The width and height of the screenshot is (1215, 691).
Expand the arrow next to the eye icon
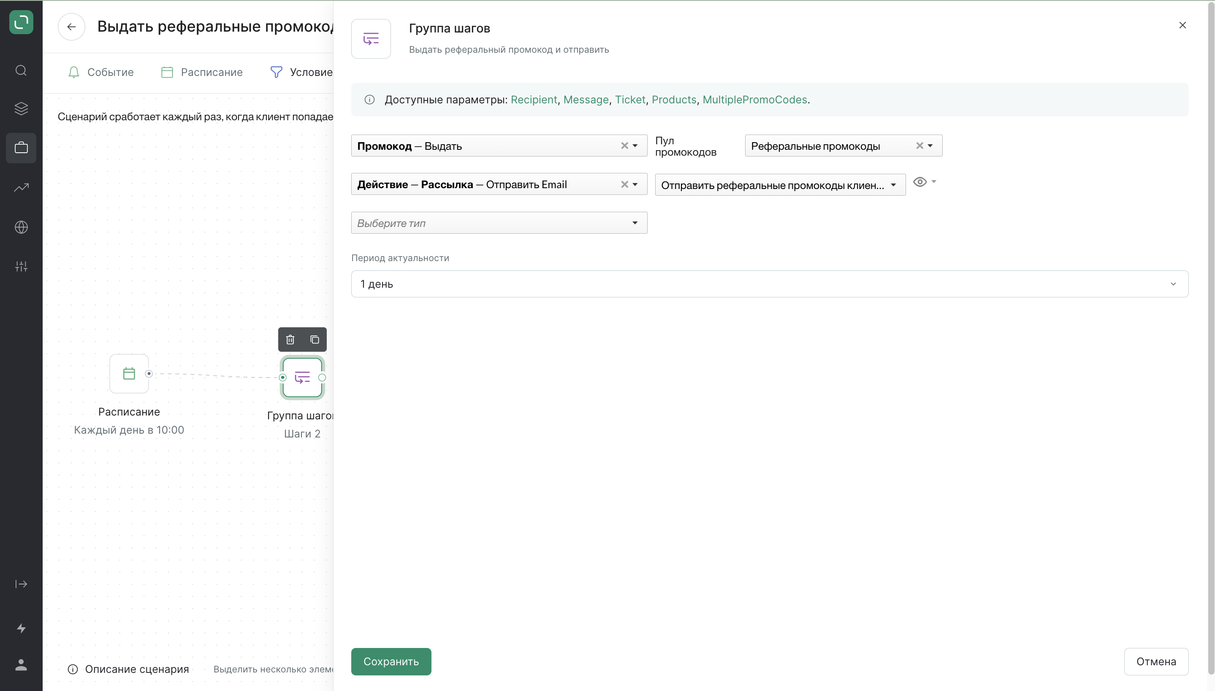(933, 181)
